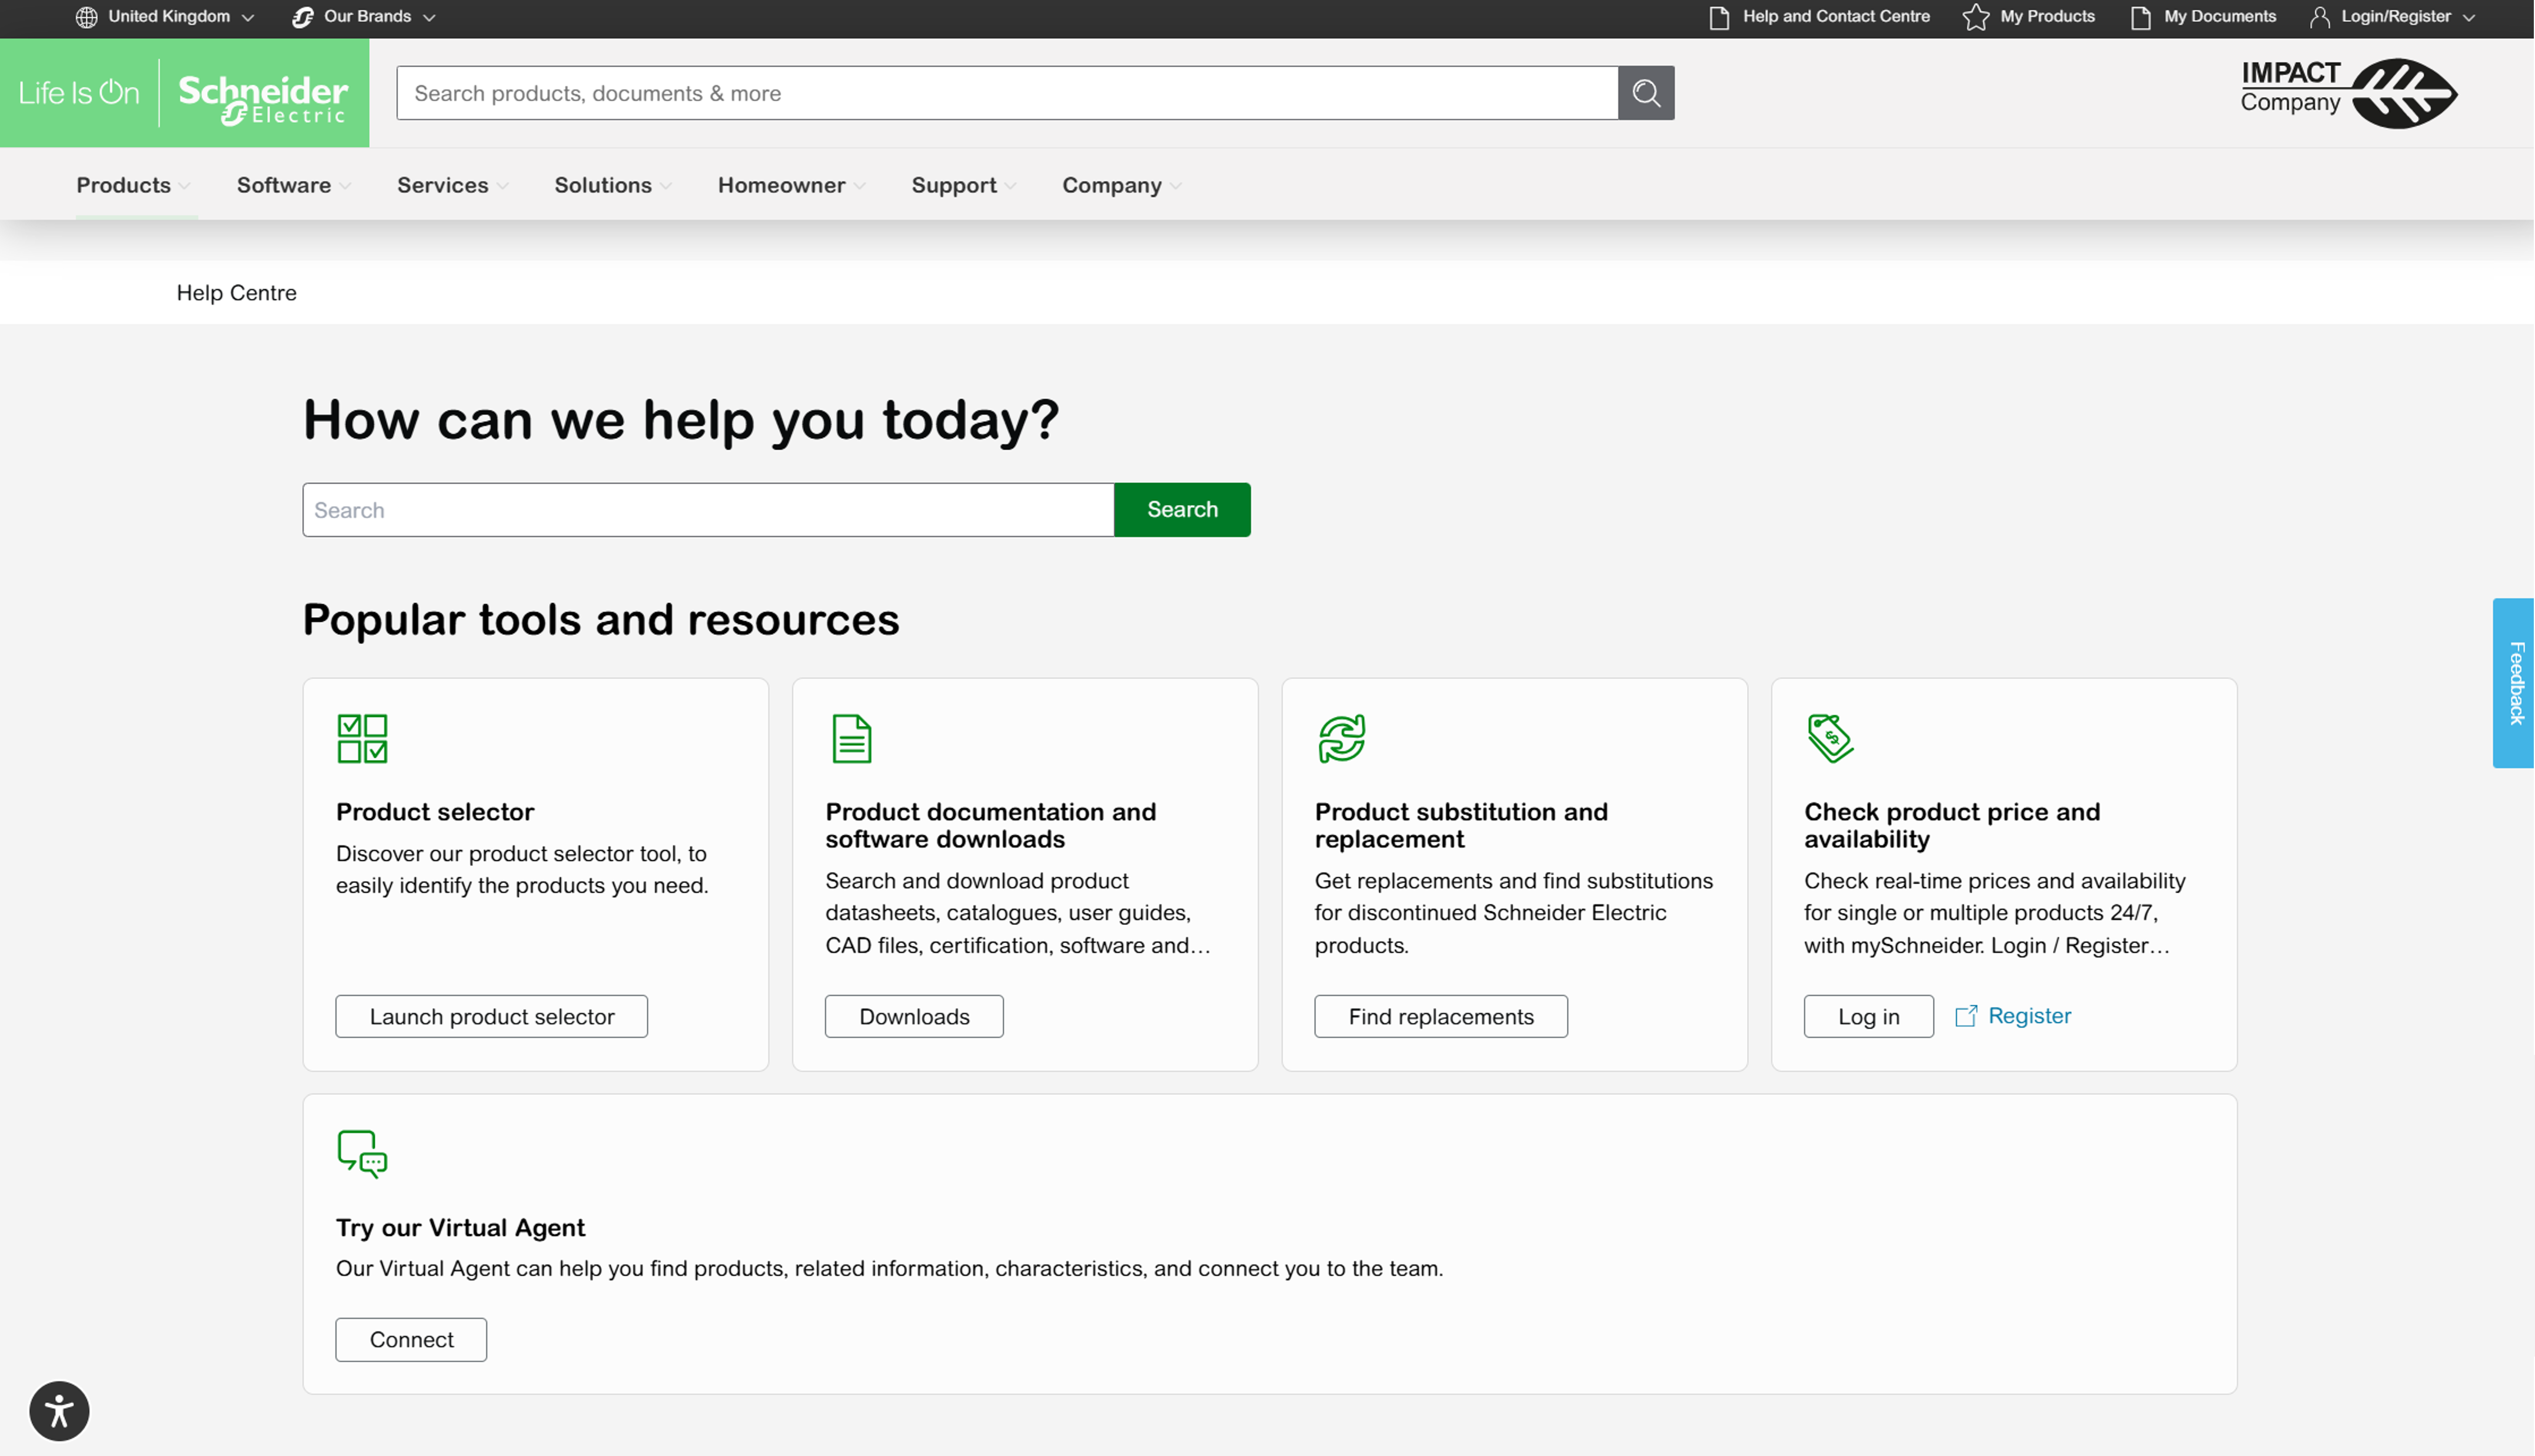Click Launch product selector button
This screenshot has width=2535, height=1456.
[x=492, y=1017]
